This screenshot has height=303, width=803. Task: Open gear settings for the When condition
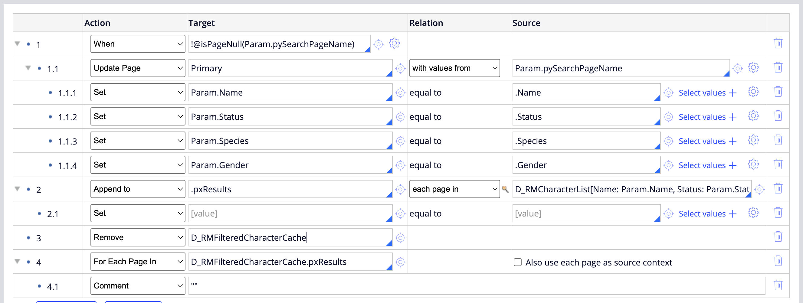tap(394, 44)
